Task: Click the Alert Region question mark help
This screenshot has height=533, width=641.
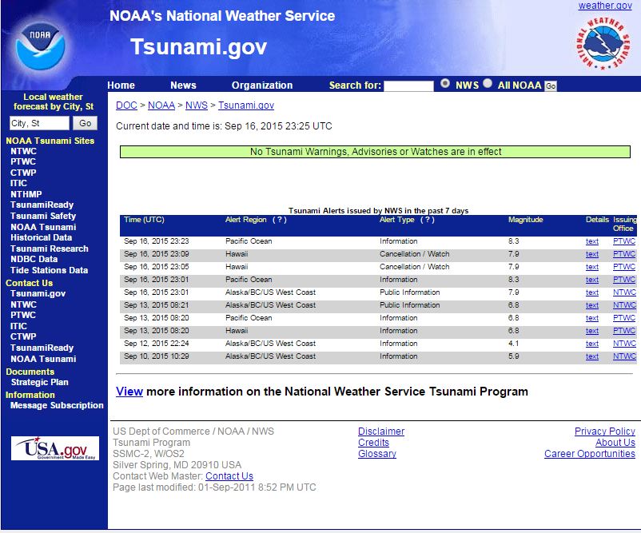Action: point(280,220)
